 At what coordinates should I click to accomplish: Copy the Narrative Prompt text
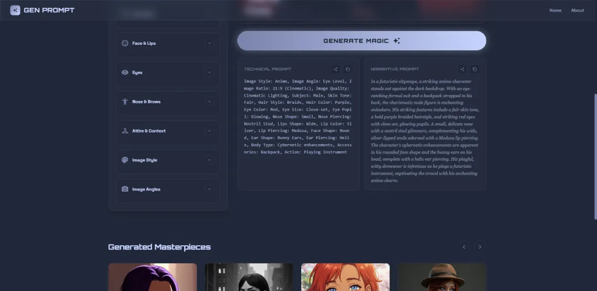(x=474, y=69)
